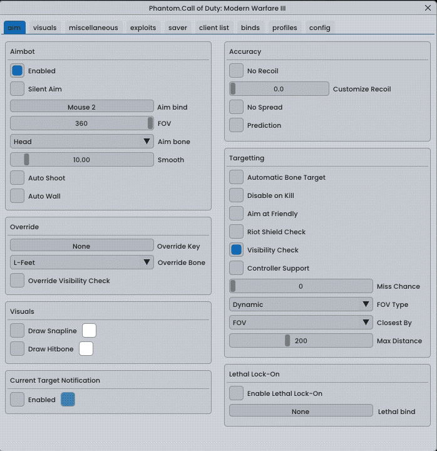437x451 pixels.
Task: Toggle the Aim at Friendly checkbox
Action: click(236, 214)
